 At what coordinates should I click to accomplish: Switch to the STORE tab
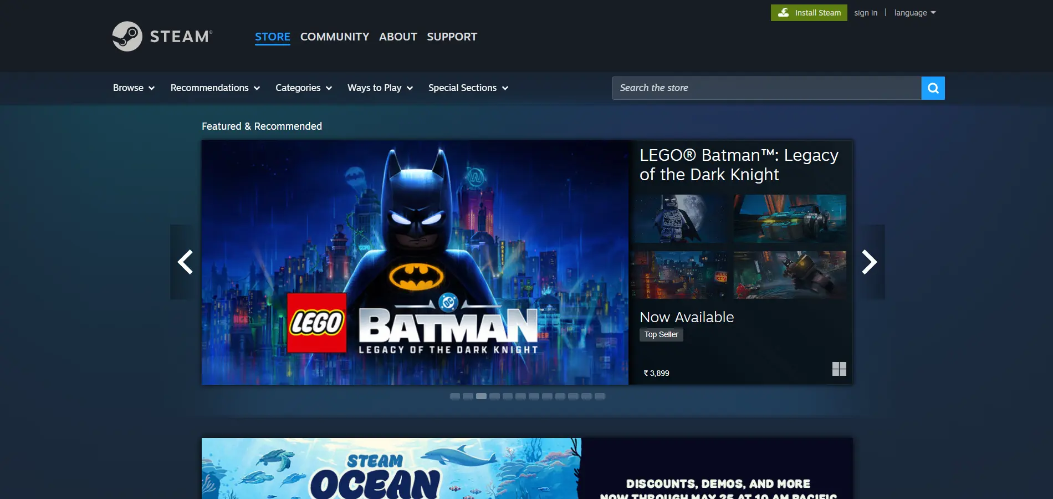pos(273,37)
